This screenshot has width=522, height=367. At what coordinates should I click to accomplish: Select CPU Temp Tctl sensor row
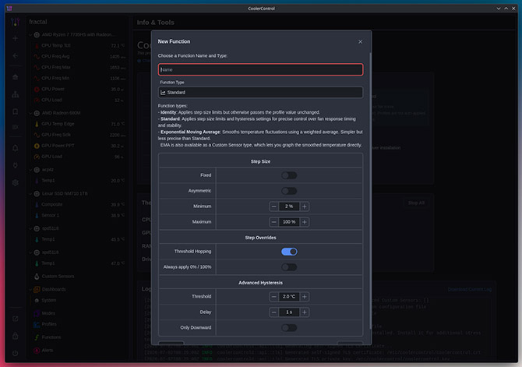click(79, 46)
